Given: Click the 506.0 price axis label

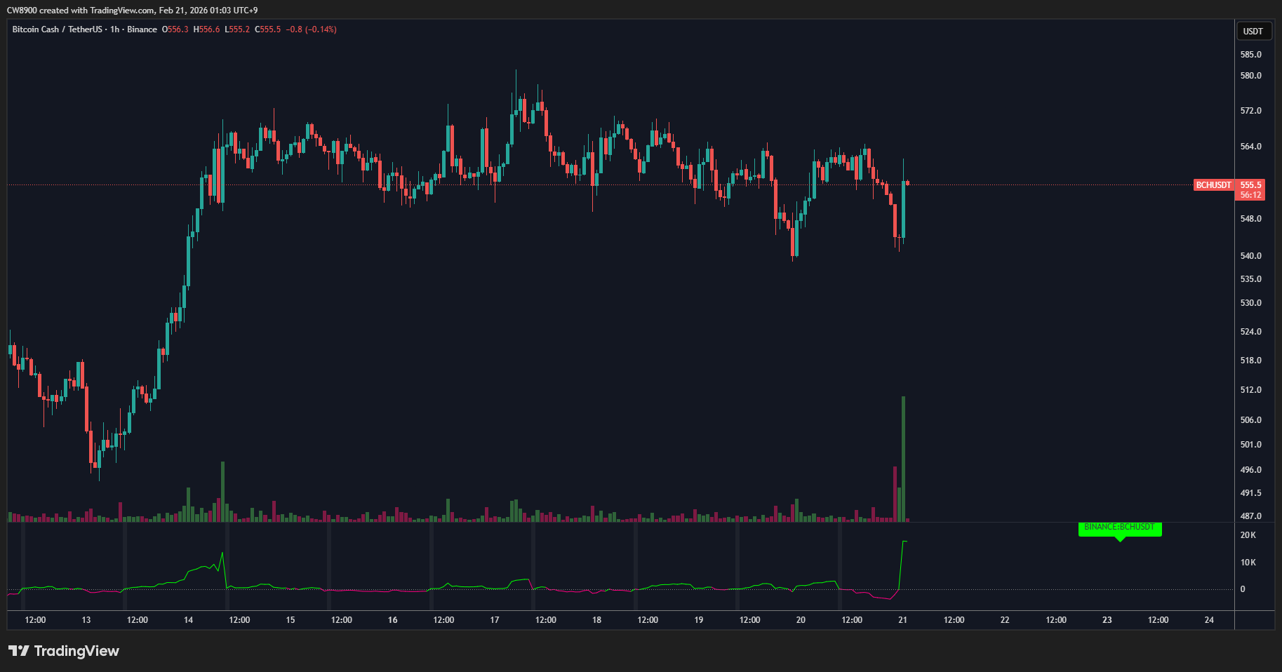Looking at the screenshot, I should 1250,420.
